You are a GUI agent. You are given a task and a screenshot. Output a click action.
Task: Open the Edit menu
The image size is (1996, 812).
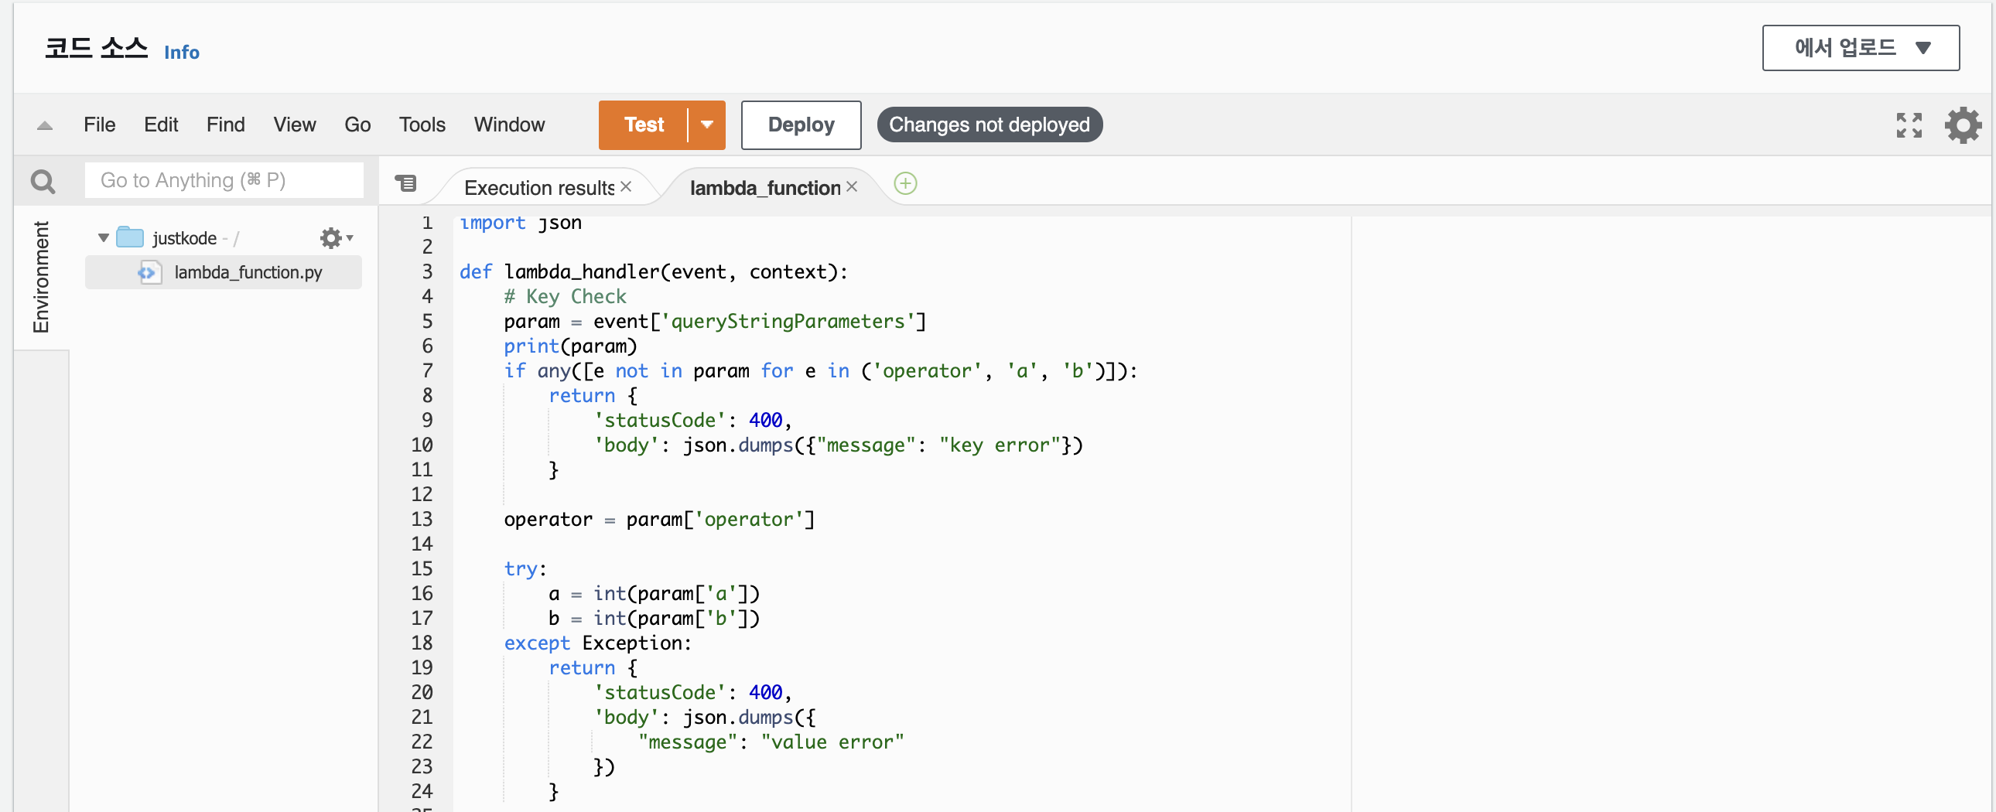[x=161, y=125]
